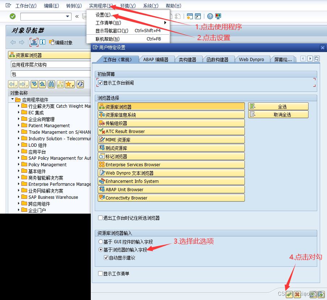Click the double-chevron collapse button beside command field
This screenshot has height=300, width=327.
coord(77,16)
